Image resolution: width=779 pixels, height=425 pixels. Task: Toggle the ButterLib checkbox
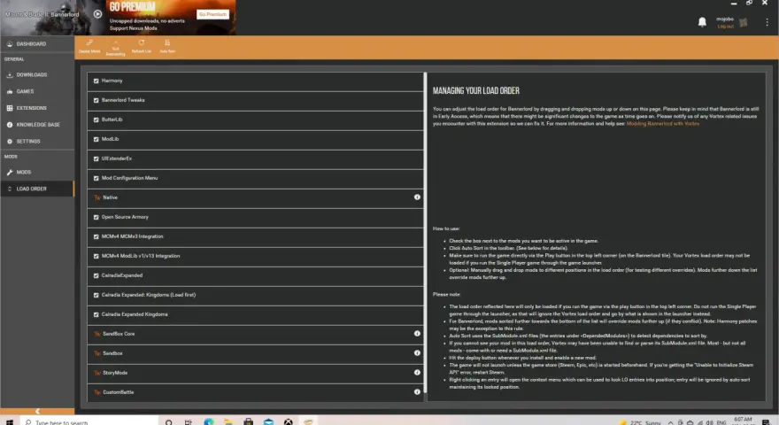click(96, 120)
